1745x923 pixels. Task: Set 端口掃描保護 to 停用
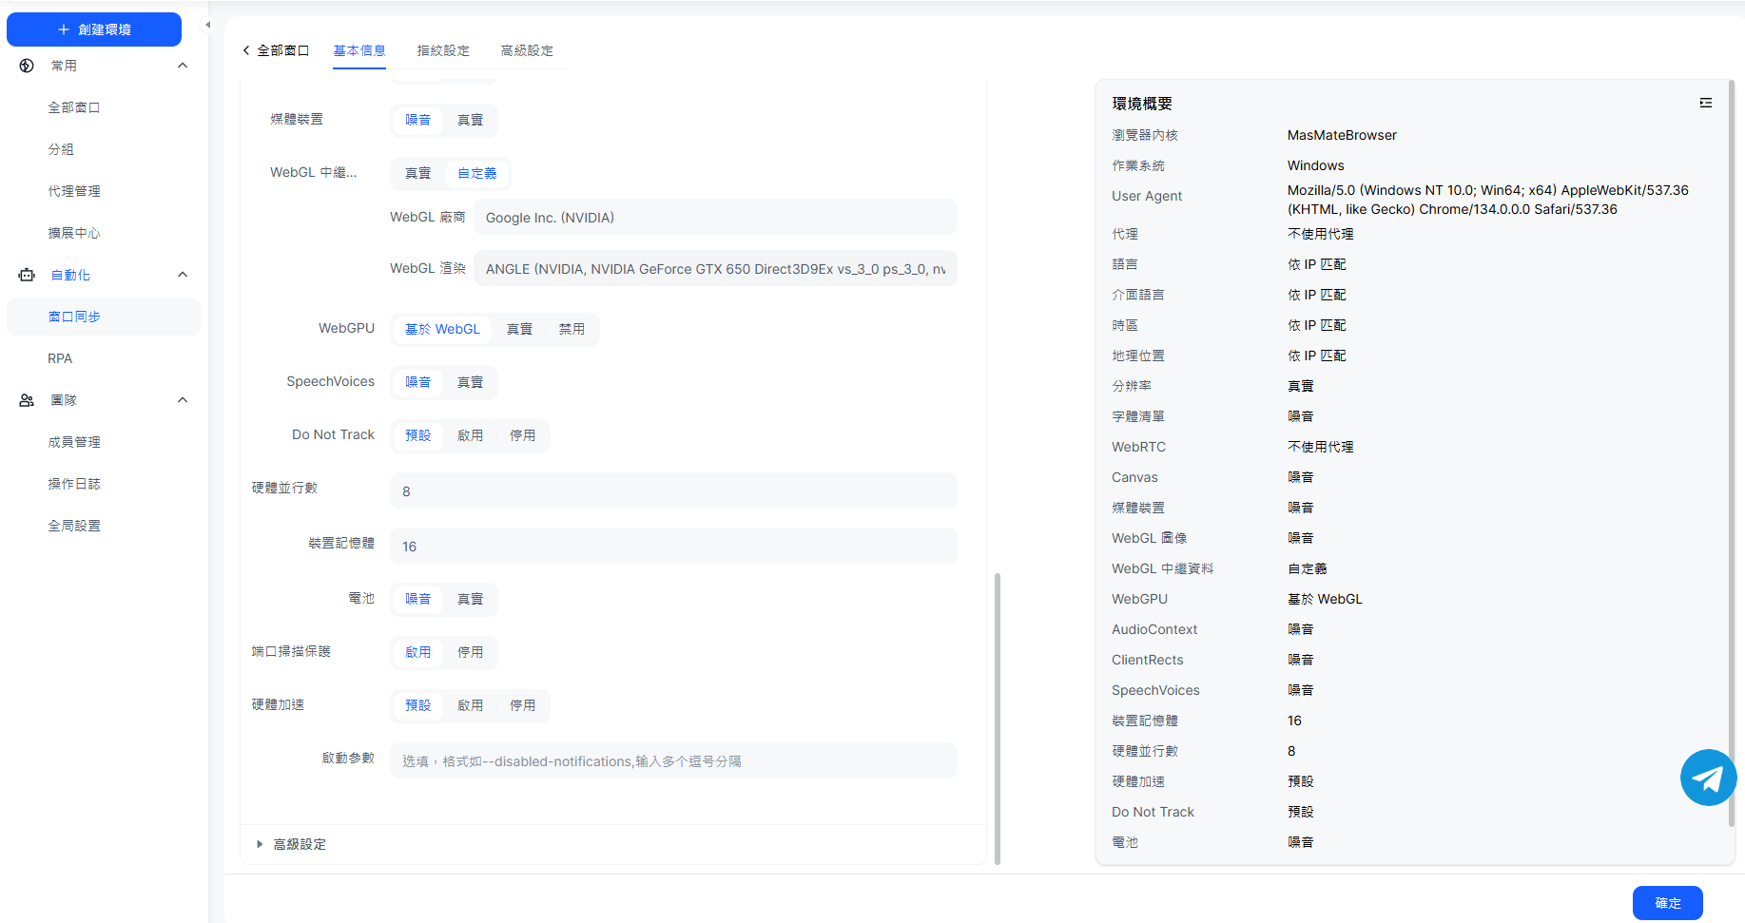coord(470,652)
